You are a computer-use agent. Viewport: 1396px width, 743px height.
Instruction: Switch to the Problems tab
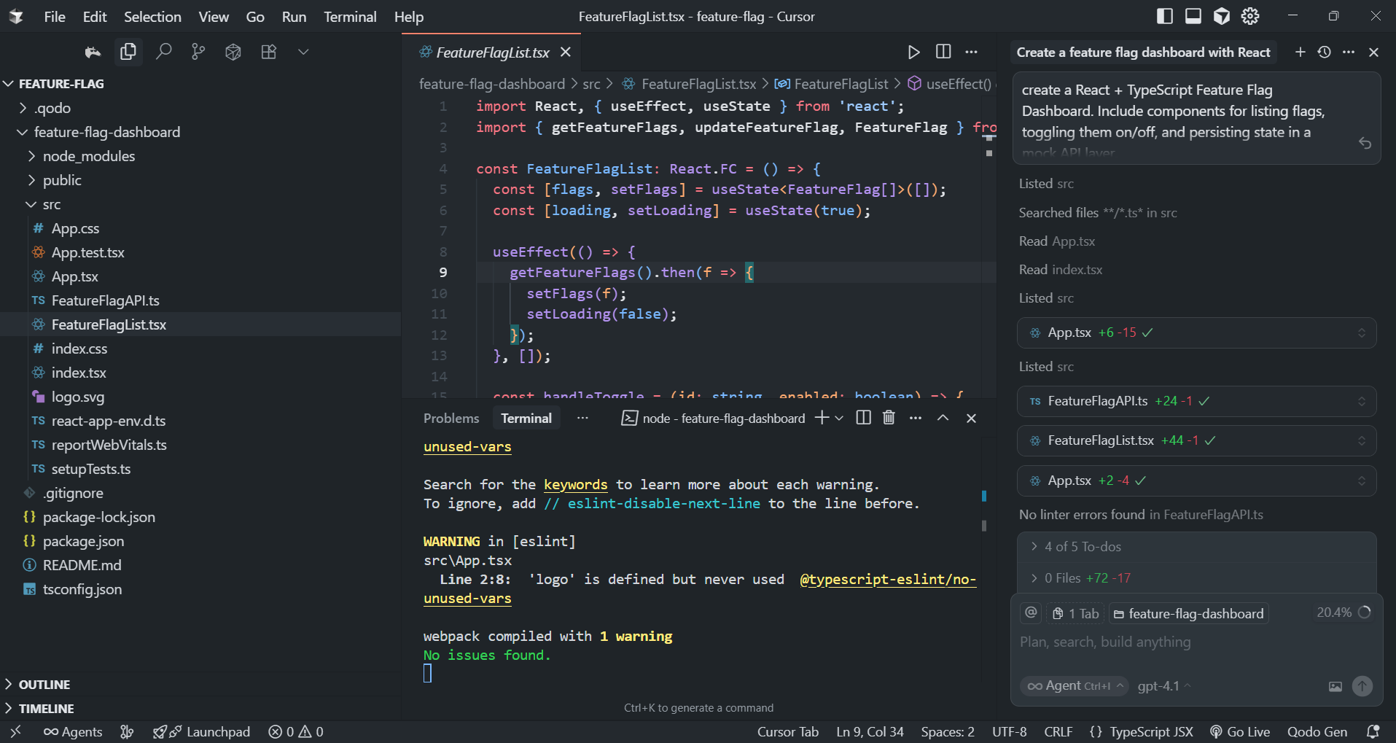(451, 418)
